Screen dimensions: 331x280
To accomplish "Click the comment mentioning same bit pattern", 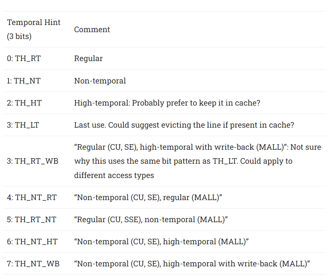I will [x=198, y=161].
